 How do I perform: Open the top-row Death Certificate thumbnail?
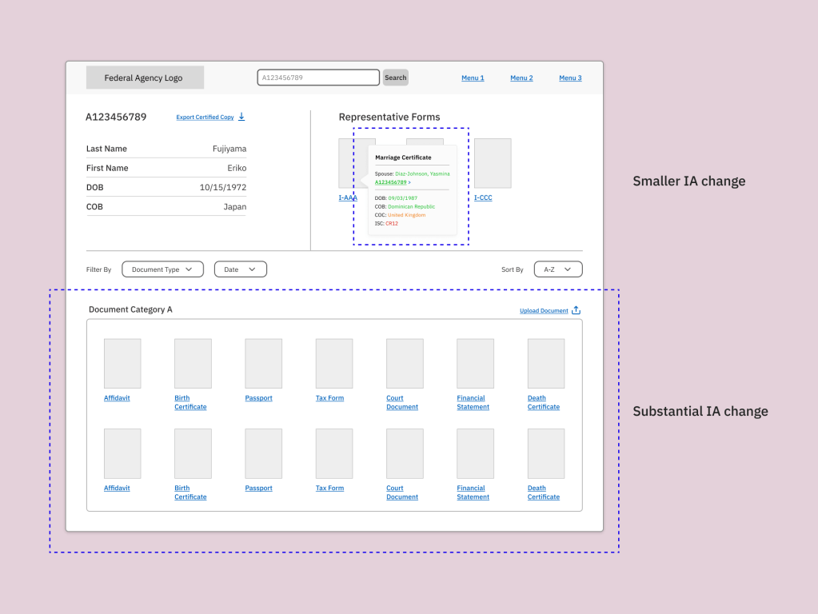(545, 364)
